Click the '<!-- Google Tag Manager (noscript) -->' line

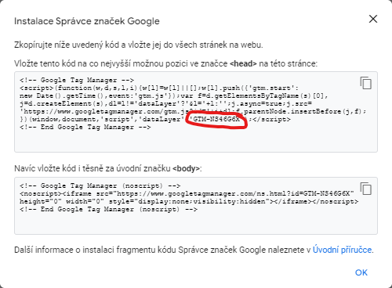(x=100, y=185)
